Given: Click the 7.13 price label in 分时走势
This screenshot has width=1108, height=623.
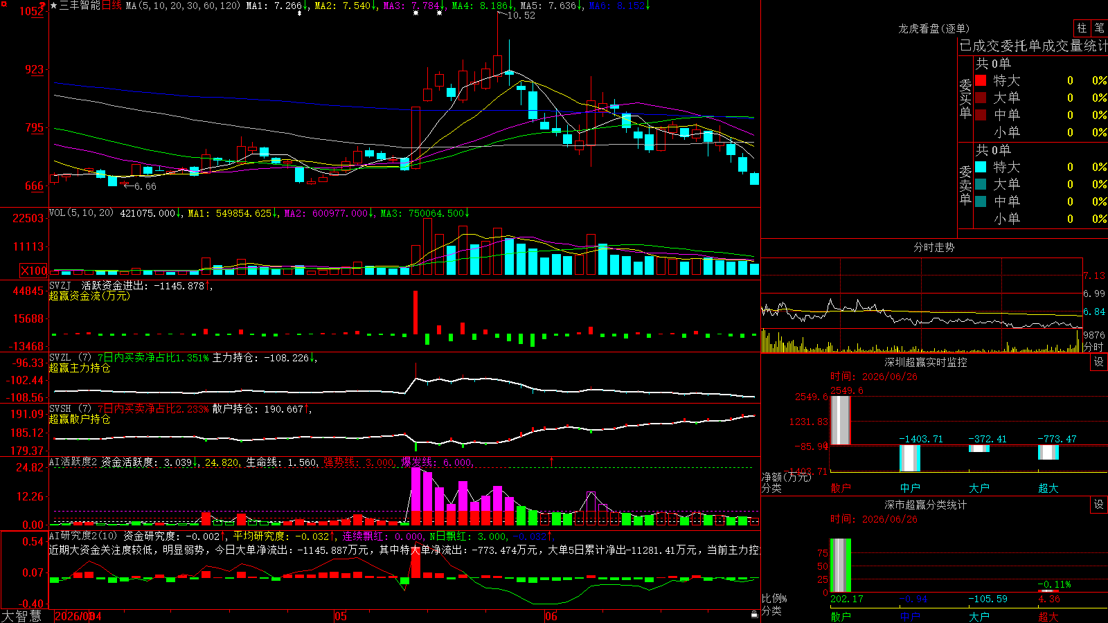Looking at the screenshot, I should pyautogui.click(x=1094, y=276).
